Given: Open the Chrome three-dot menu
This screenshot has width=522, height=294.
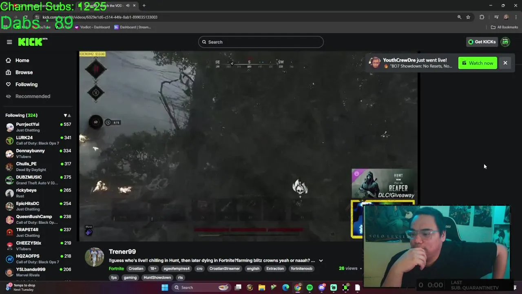Looking at the screenshot, I should click(x=516, y=17).
